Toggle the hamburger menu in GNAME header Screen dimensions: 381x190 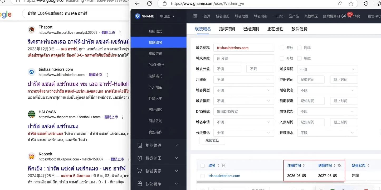point(195,16)
